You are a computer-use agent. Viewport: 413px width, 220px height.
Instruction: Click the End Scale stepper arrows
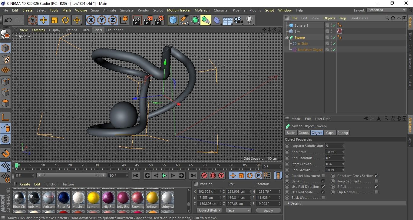[343, 152]
